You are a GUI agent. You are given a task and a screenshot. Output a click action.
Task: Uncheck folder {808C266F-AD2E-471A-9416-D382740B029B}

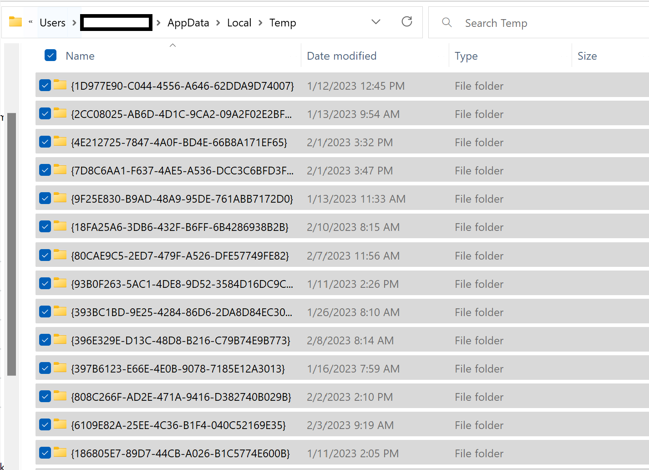coord(45,396)
